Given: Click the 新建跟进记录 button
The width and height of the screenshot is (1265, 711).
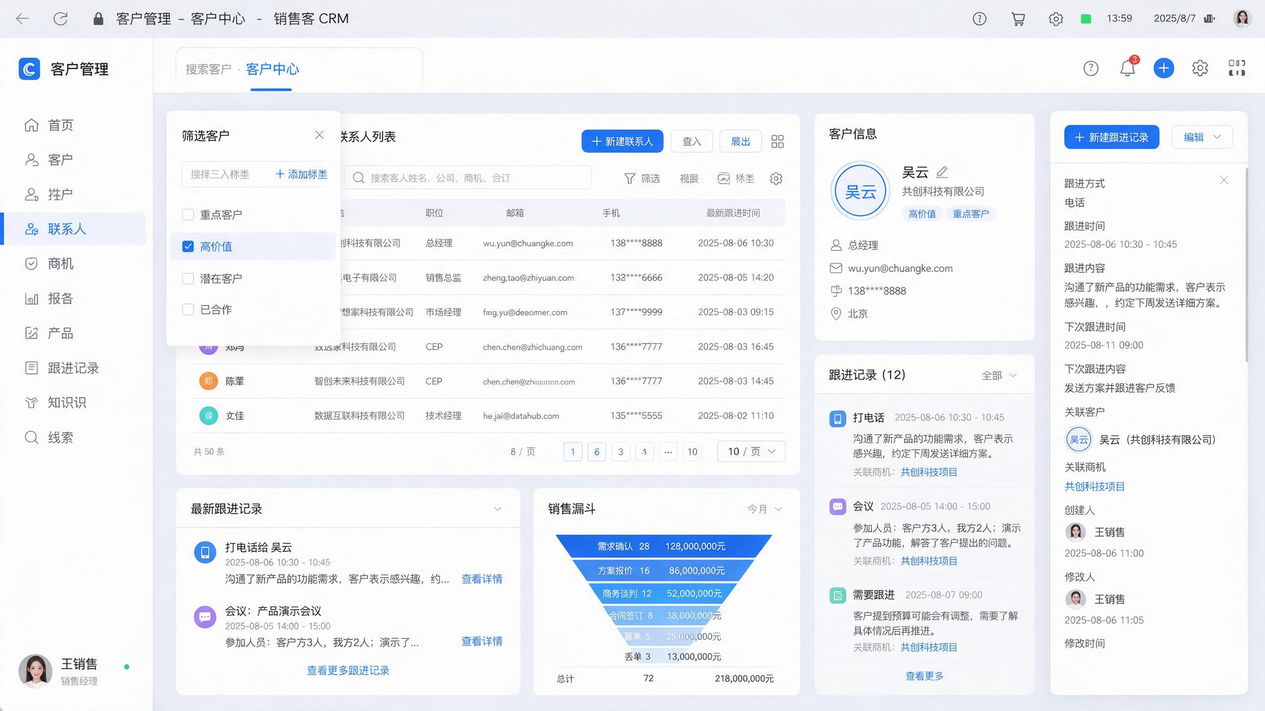Looking at the screenshot, I should coord(1111,137).
